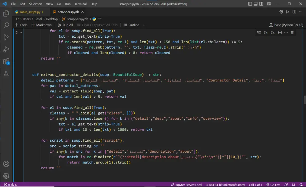Click the Run by Line cell icon
The height and width of the screenshot is (187, 306).
259,33
